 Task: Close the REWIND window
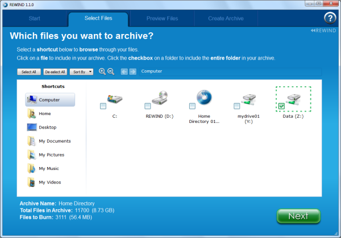[331, 3]
